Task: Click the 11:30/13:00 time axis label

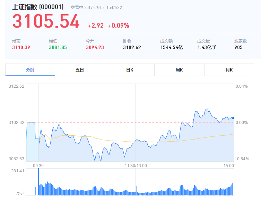Action: pyautogui.click(x=136, y=166)
